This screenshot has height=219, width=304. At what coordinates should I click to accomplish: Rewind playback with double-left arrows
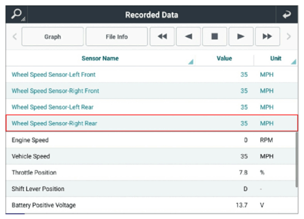pyautogui.click(x=162, y=36)
